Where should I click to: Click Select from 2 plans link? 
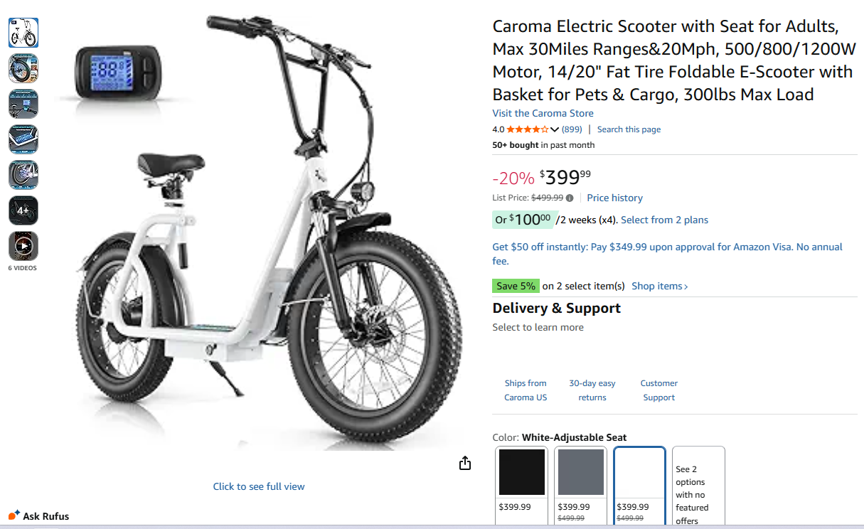tap(664, 220)
